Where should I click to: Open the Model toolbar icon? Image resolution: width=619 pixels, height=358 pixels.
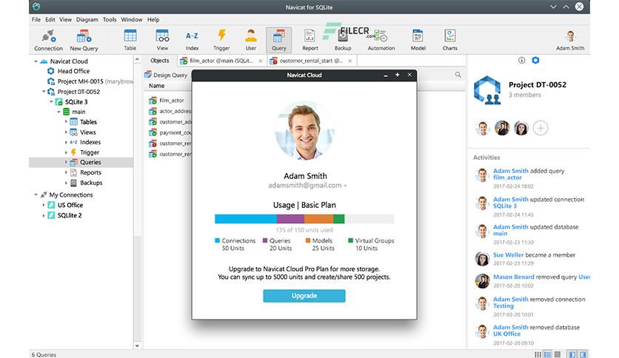[x=418, y=40]
